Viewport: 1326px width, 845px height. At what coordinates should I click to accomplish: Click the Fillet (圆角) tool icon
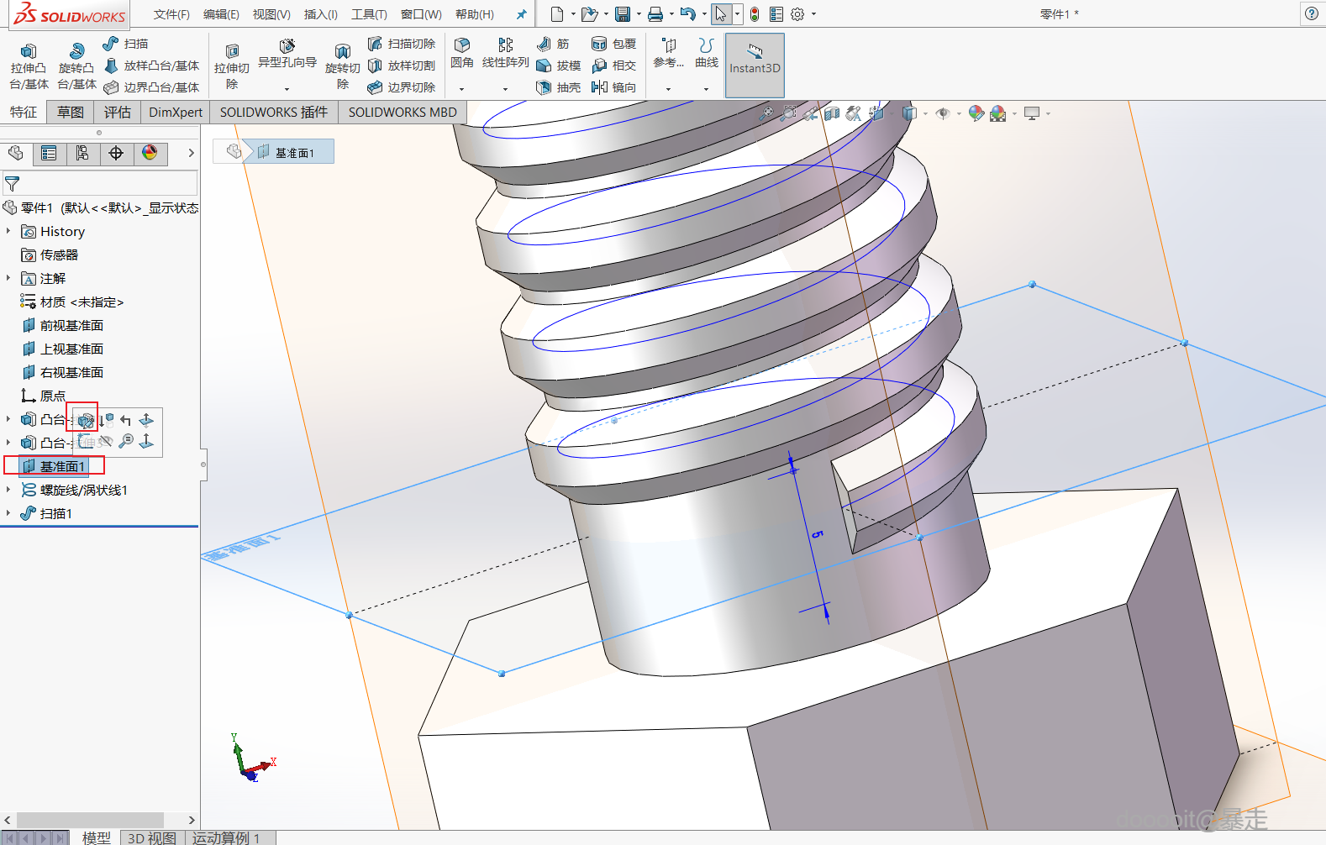[461, 45]
